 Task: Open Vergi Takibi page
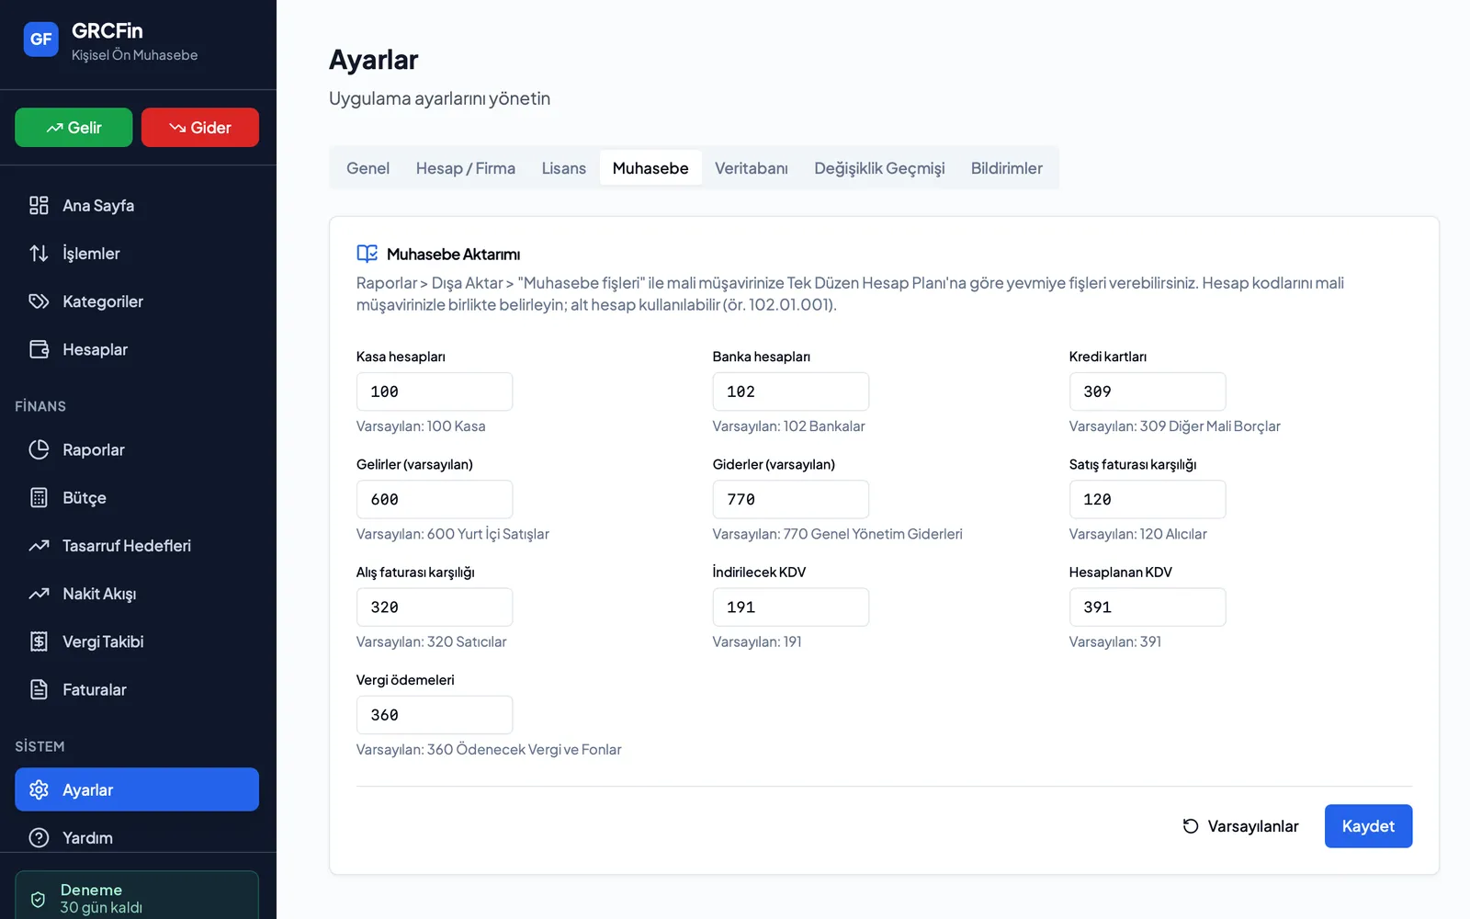coord(137,641)
